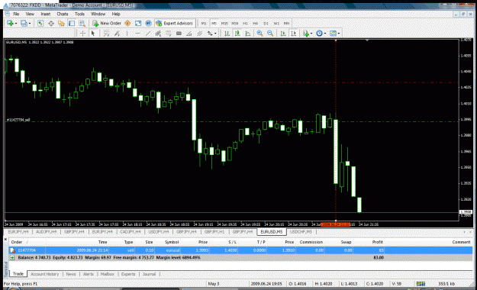Click the highlighted date marker on time axis
477x290 pixels.
[336, 224]
